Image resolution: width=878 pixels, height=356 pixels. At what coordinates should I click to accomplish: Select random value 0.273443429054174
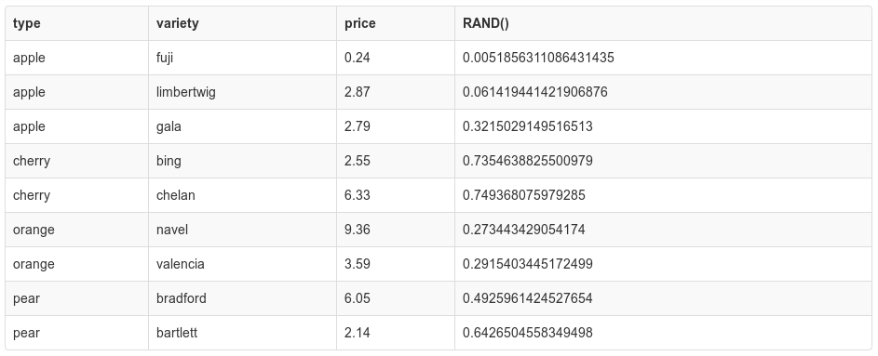(x=663, y=230)
